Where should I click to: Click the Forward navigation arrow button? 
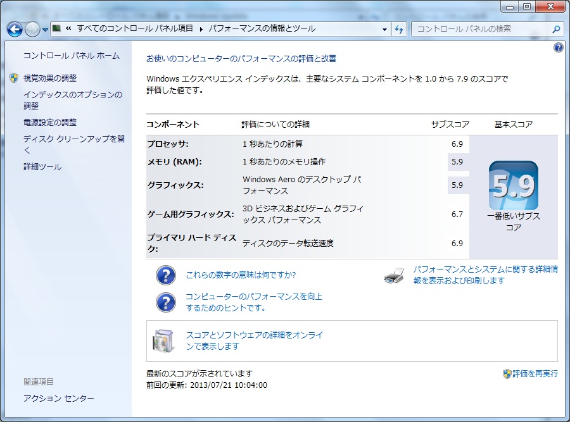pos(32,29)
